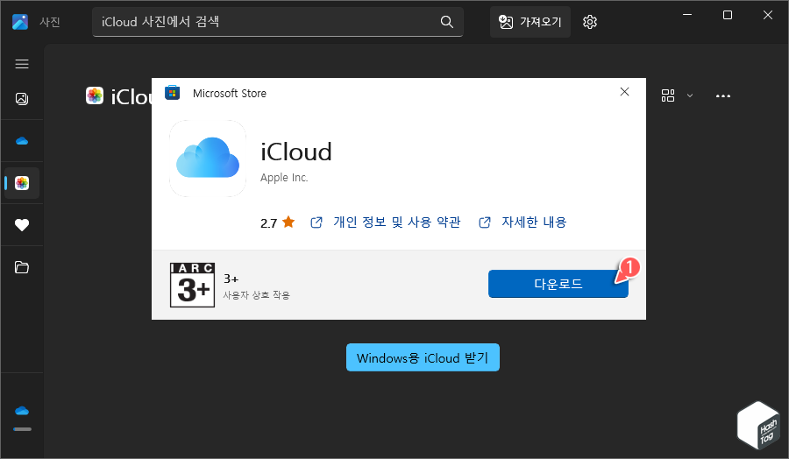The width and height of the screenshot is (789, 459).
Task: Click the 가져오기 import button
Action: [530, 22]
